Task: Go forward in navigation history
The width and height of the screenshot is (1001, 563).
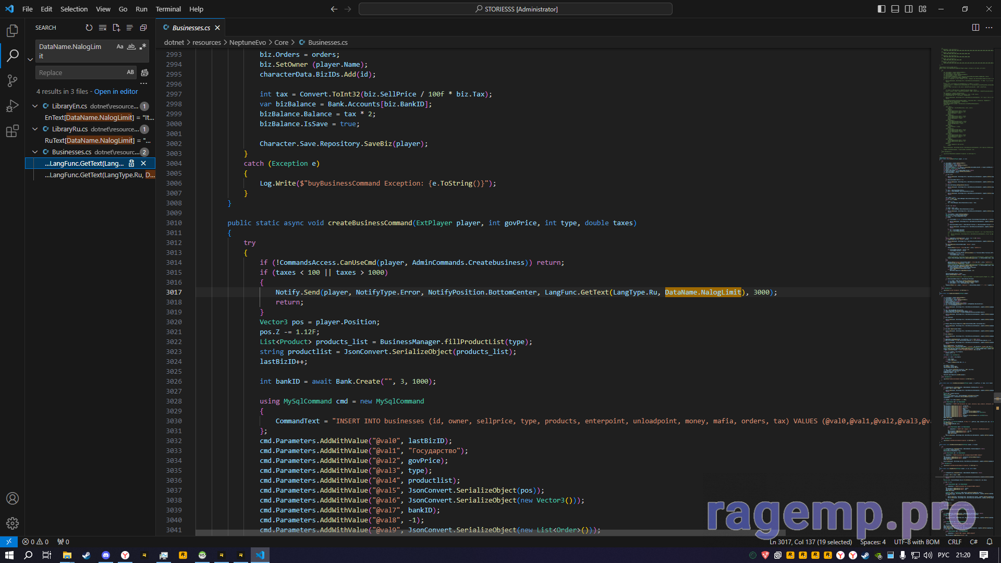Action: [x=348, y=9]
